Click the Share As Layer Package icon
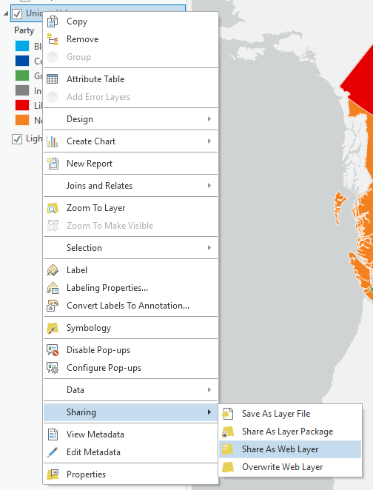The image size is (373, 490). pyautogui.click(x=228, y=432)
